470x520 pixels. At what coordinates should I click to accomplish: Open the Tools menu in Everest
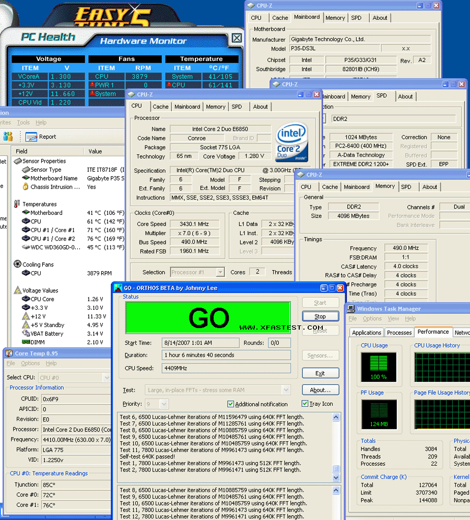pos(23,123)
